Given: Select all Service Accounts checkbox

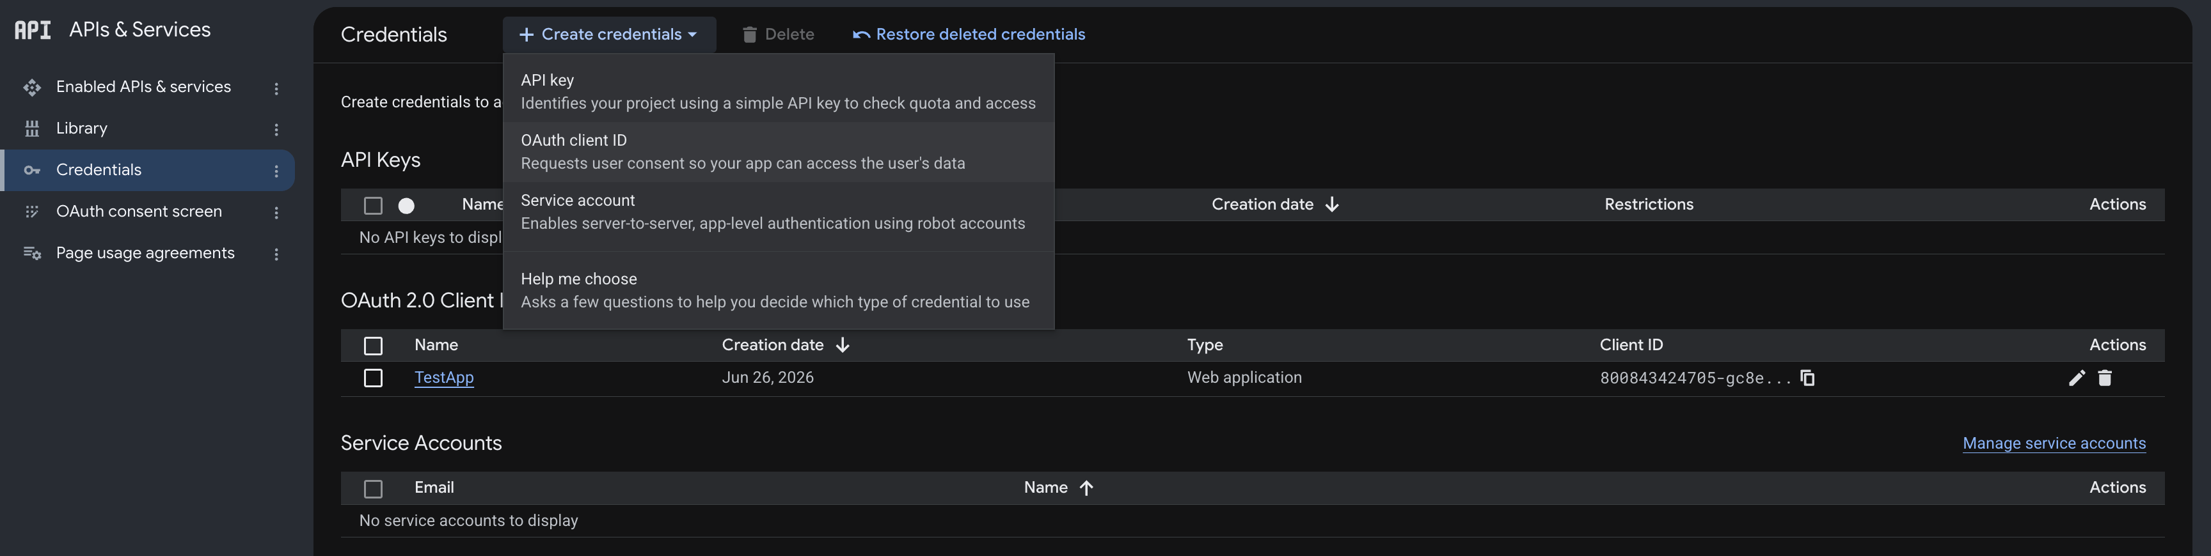Looking at the screenshot, I should pyautogui.click(x=374, y=489).
